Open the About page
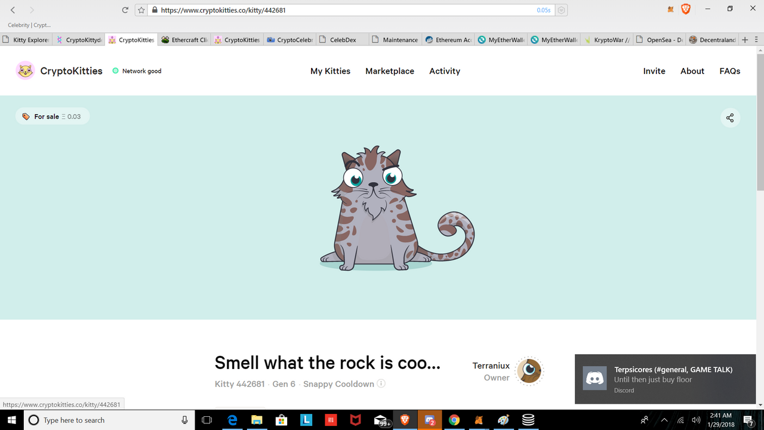Image resolution: width=764 pixels, height=430 pixels. (692, 71)
